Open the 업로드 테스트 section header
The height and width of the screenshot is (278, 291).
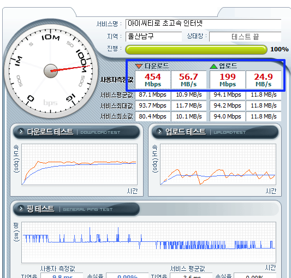(x=215, y=132)
